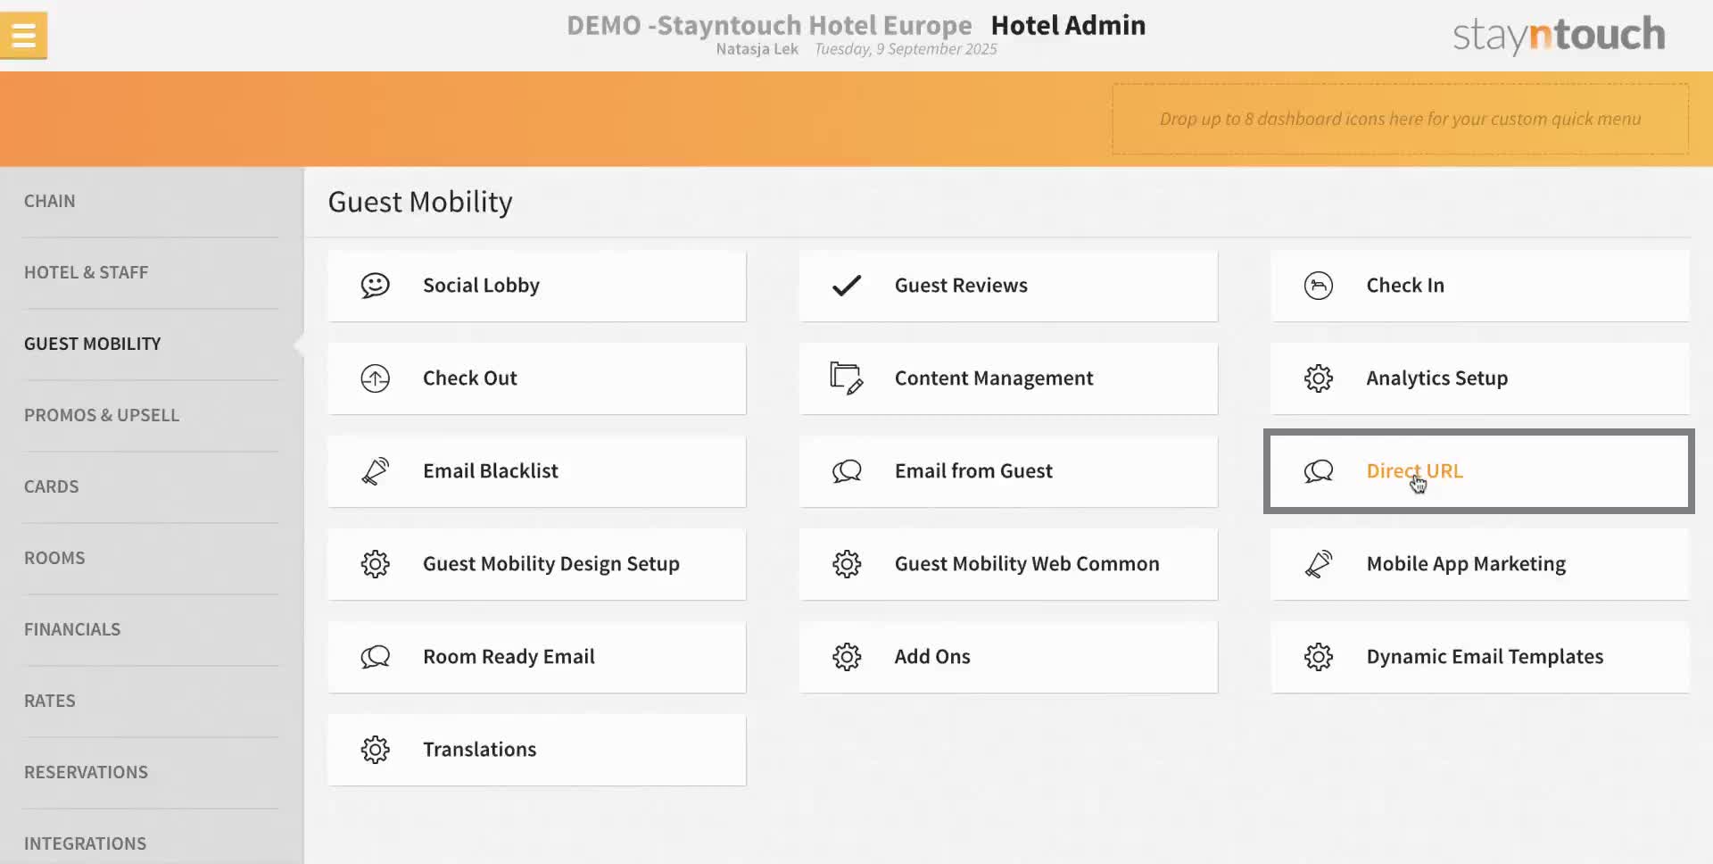Click the Hotel Admin title text
1713x864 pixels.
pyautogui.click(x=1068, y=25)
